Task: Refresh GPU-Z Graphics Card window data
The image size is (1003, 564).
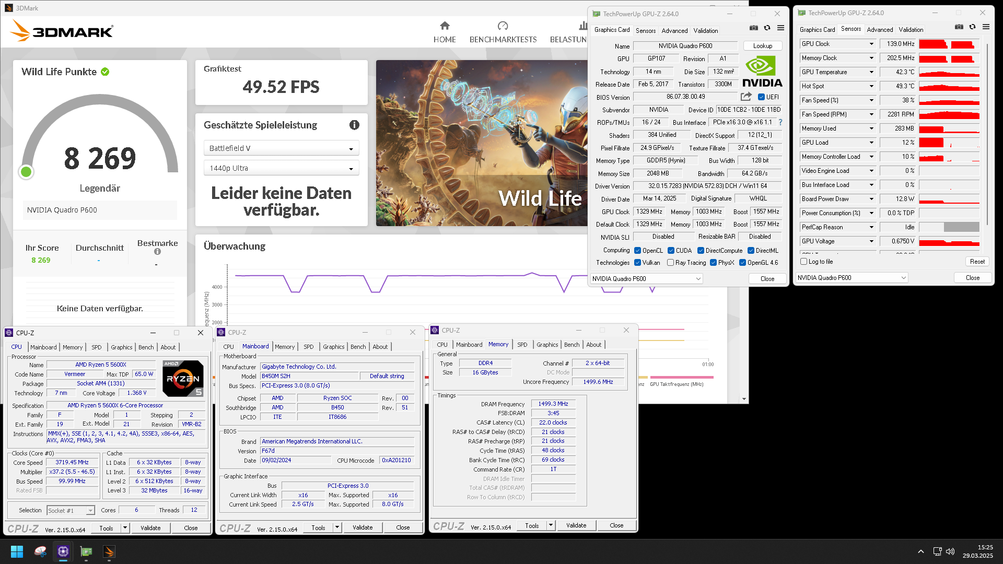Action: point(767,28)
